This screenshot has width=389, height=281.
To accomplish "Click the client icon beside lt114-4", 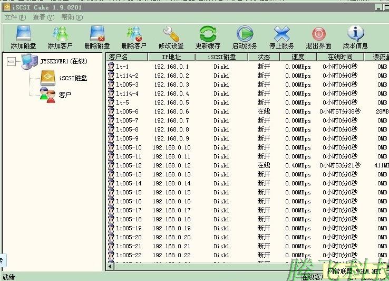I will 111,93.
